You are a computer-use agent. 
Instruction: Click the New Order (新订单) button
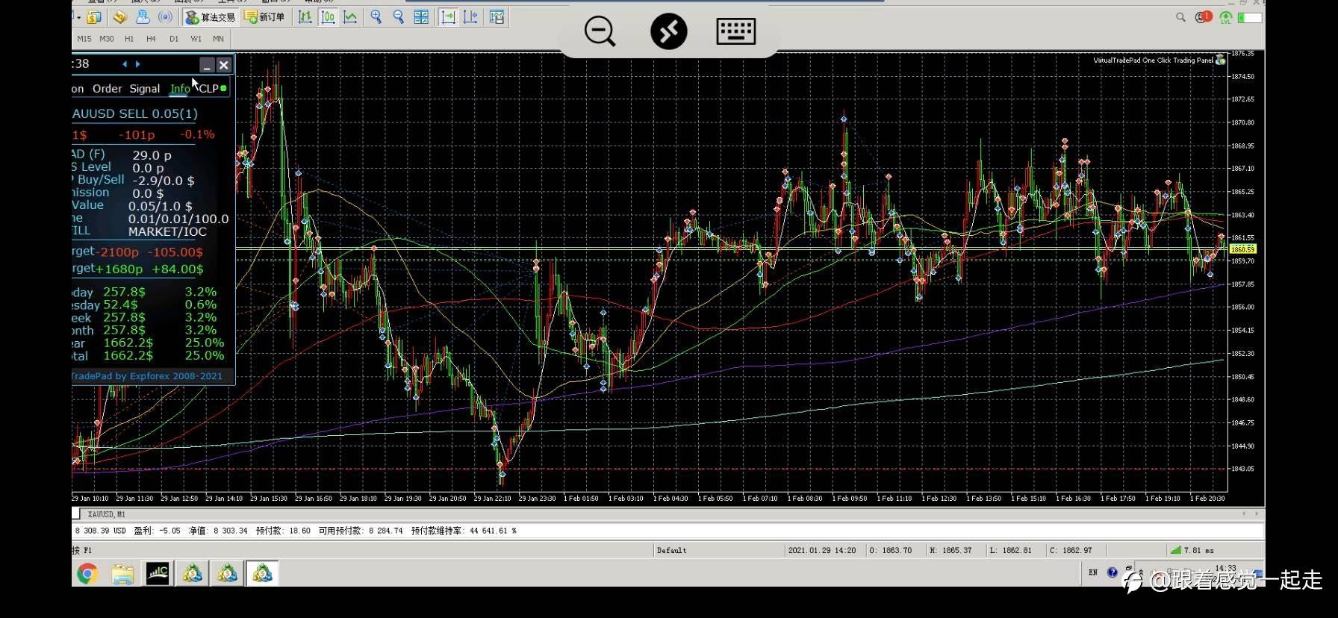coord(265,17)
